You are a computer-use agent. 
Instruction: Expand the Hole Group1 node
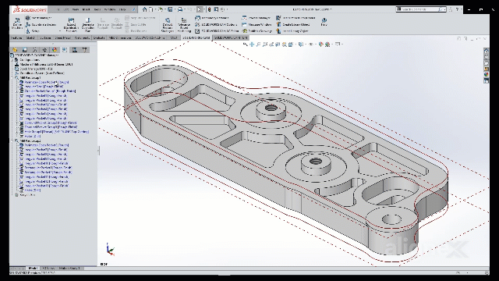coord(17,132)
